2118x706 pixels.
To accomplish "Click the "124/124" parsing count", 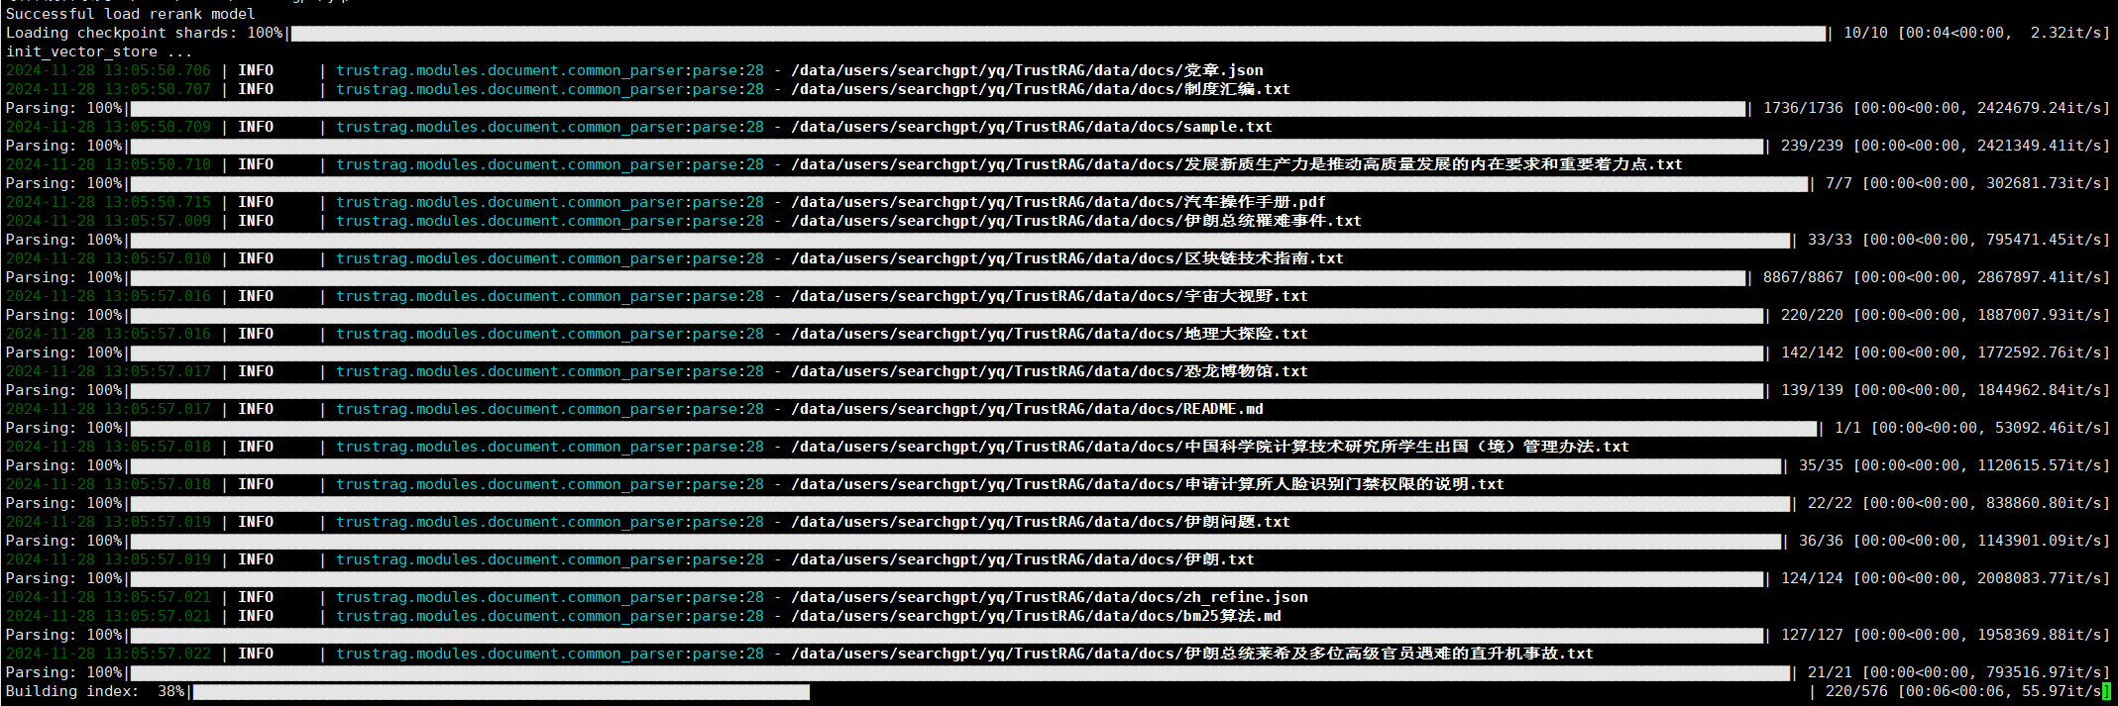I will point(1812,578).
